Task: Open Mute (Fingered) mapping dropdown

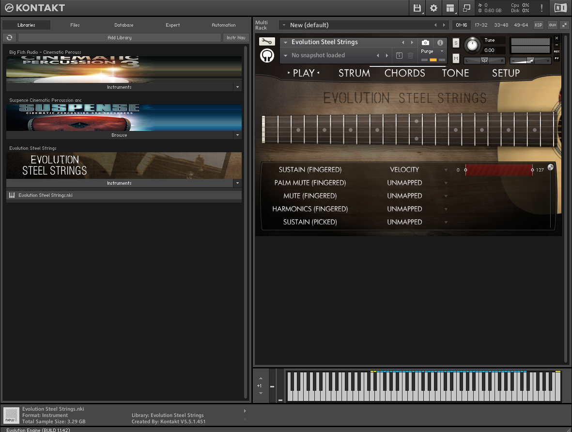Action: click(446, 196)
